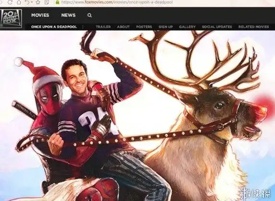Expand the small arrow beside the undo icon
This screenshot has height=201, width=275.
pos(32,2)
